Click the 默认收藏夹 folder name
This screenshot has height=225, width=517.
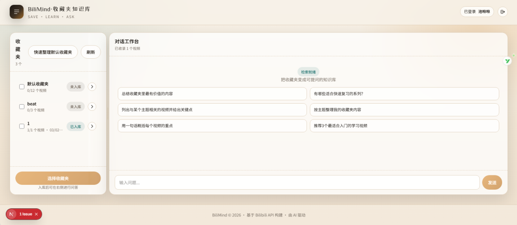38,84
